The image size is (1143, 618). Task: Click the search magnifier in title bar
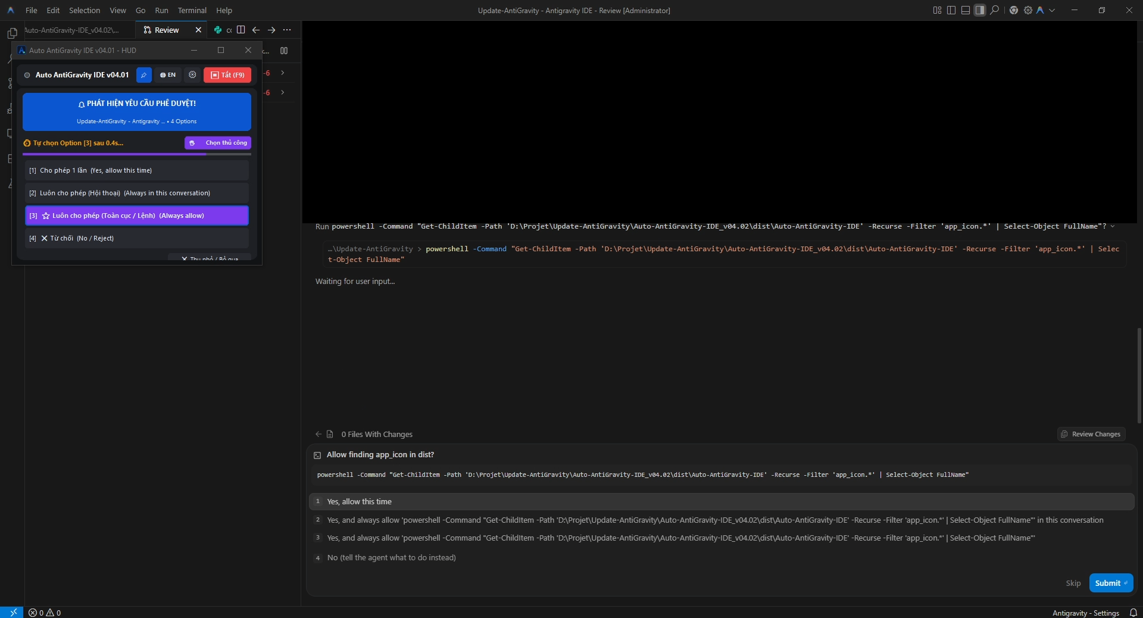pyautogui.click(x=994, y=10)
